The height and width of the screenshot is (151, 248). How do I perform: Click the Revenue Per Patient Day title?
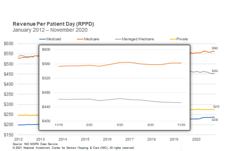[x=53, y=24]
